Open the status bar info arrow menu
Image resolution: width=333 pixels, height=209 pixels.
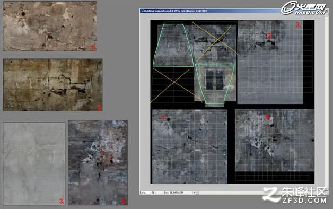click(194, 193)
